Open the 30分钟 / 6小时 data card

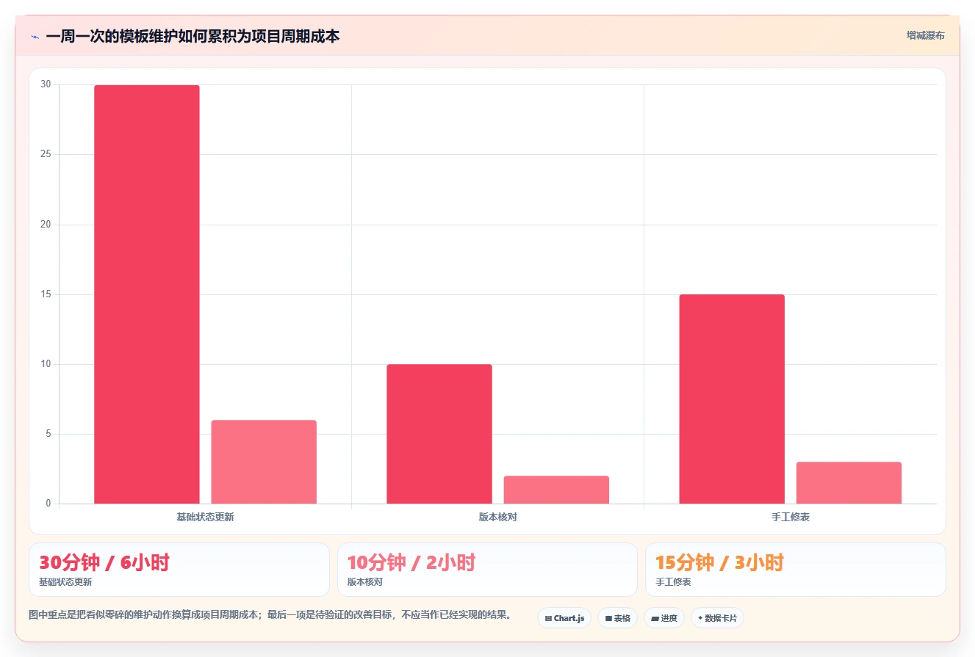point(179,570)
